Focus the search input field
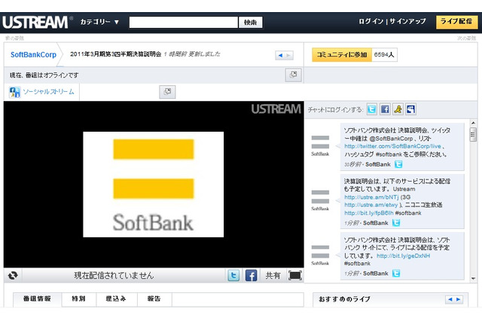The height and width of the screenshot is (321, 482). click(x=184, y=22)
